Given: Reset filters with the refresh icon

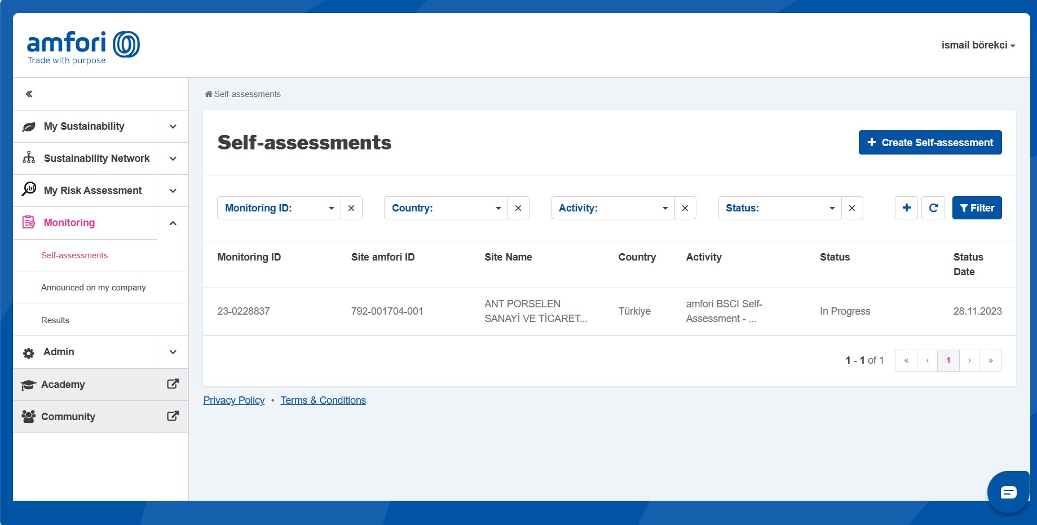Looking at the screenshot, I should click(933, 208).
